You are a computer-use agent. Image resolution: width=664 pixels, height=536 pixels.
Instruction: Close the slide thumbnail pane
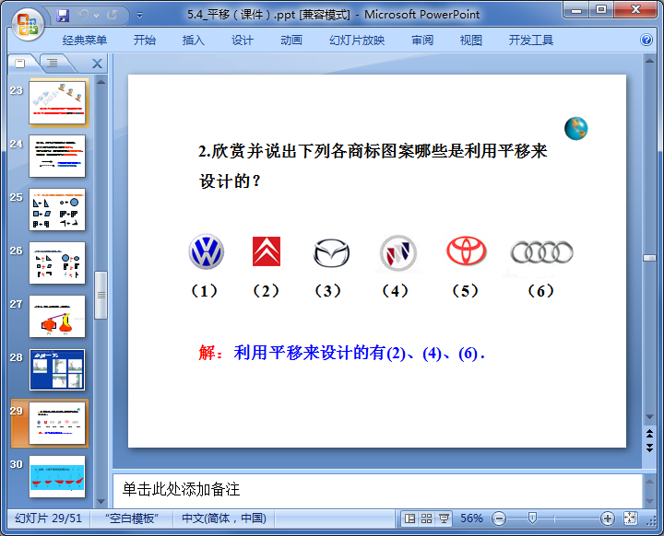click(97, 64)
